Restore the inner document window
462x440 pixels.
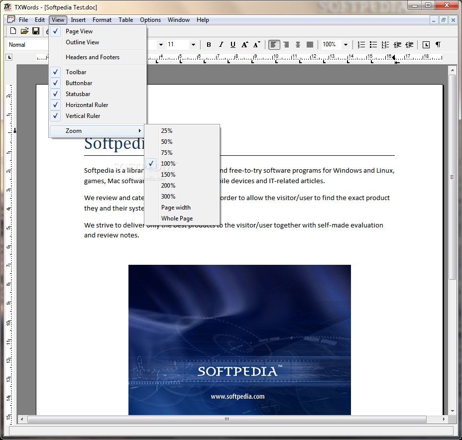(443, 20)
